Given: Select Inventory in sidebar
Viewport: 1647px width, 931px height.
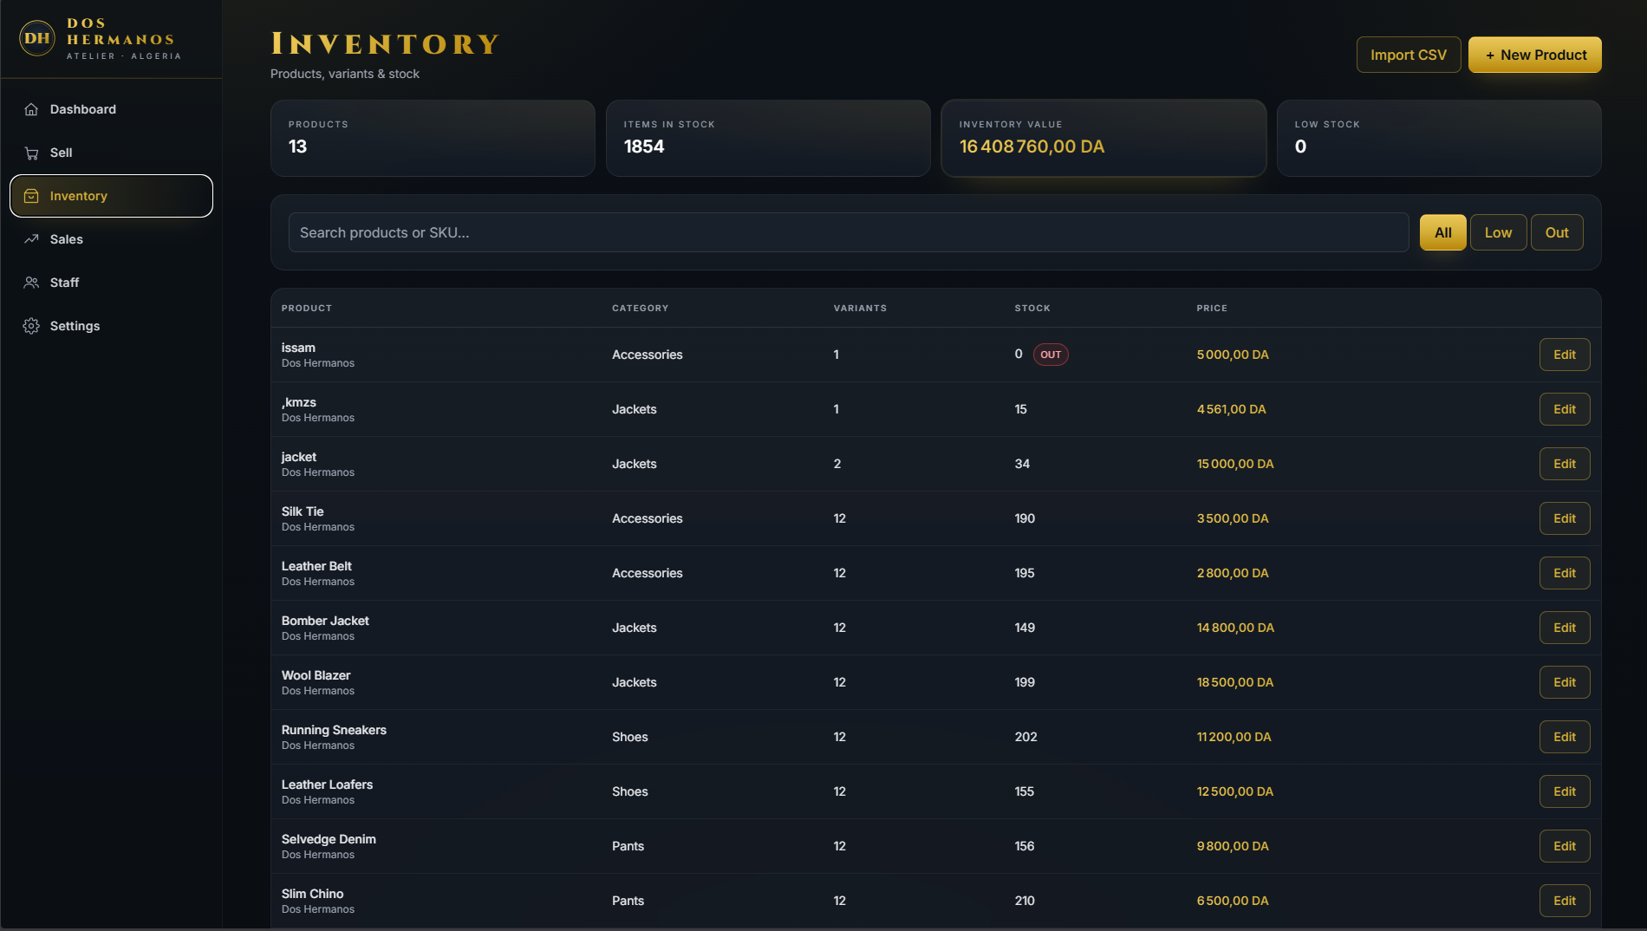Looking at the screenshot, I should [x=111, y=196].
